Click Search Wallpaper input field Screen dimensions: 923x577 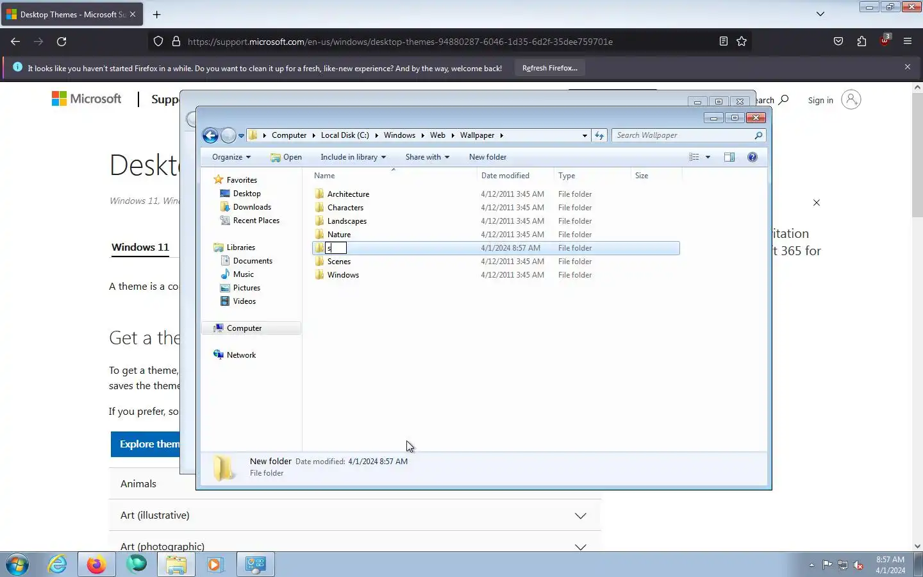click(683, 135)
